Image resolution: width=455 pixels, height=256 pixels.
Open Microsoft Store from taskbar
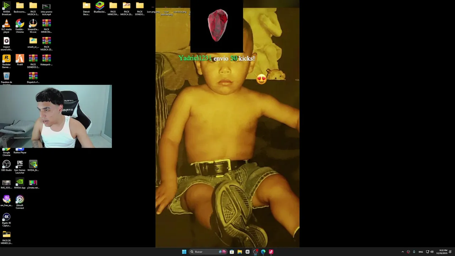point(232,252)
